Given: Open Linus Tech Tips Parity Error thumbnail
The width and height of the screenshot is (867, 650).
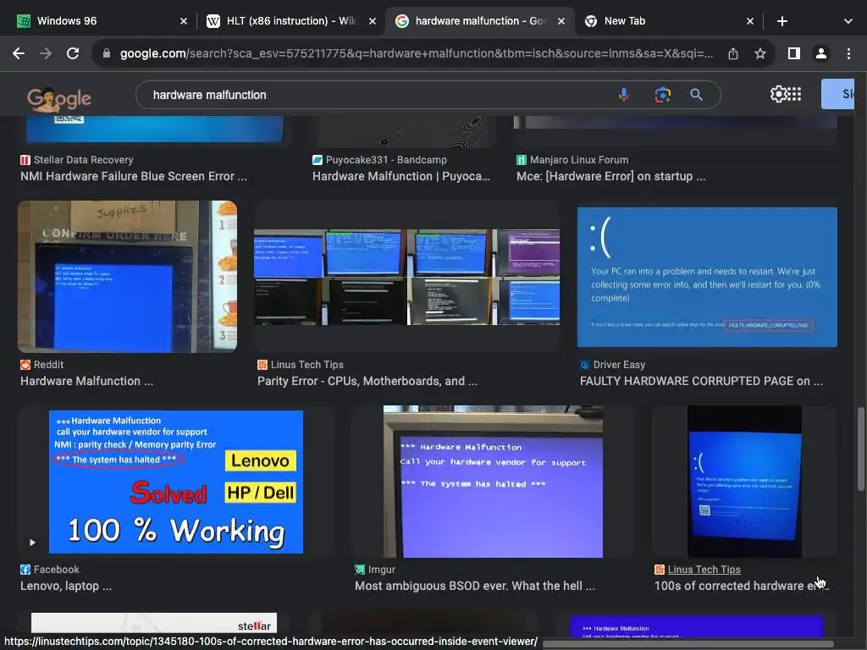Looking at the screenshot, I should tap(406, 277).
